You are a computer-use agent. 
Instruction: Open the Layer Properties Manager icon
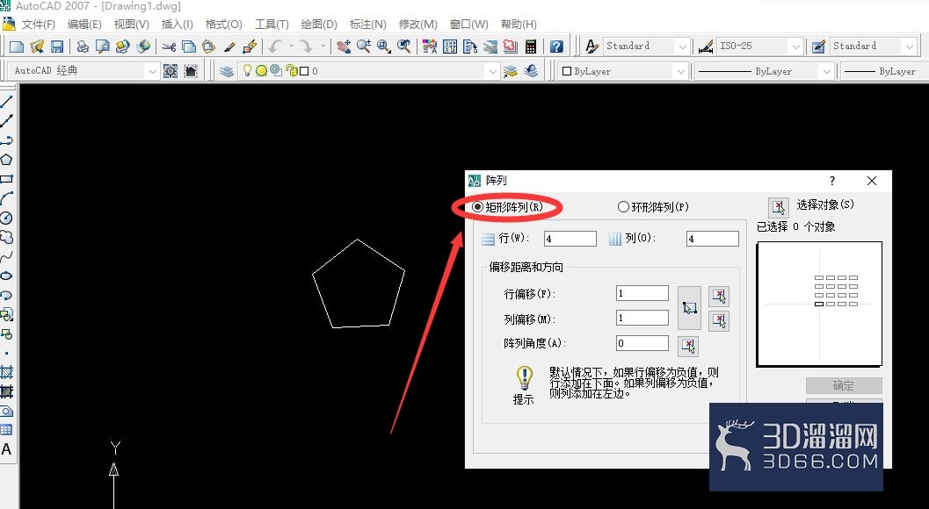click(x=227, y=71)
